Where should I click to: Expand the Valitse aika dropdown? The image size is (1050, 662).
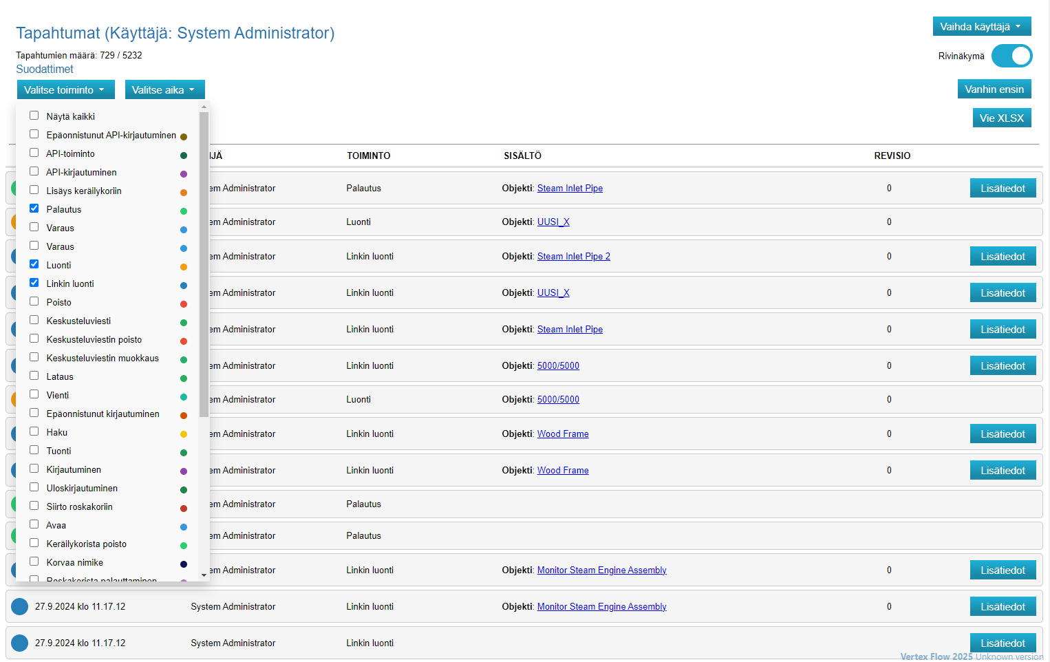164,90
